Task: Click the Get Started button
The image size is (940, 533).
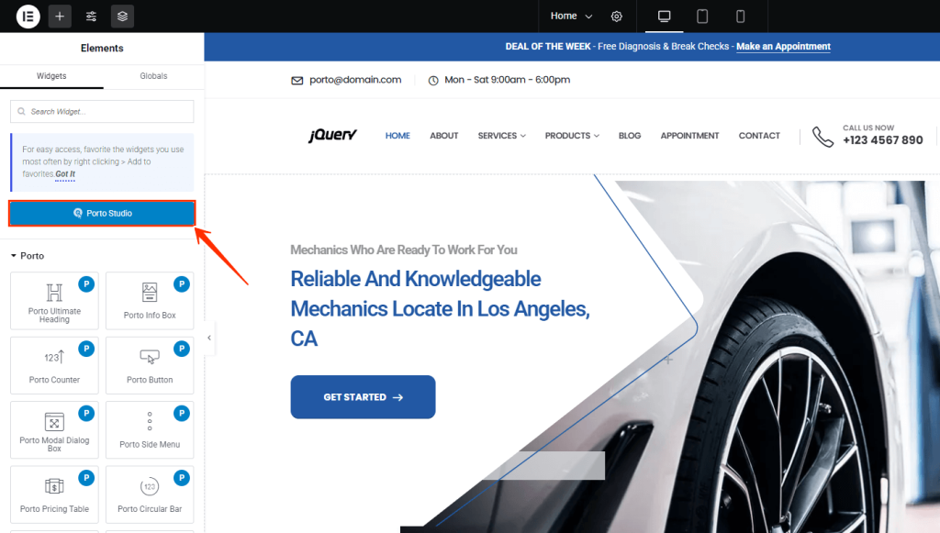Action: (363, 397)
